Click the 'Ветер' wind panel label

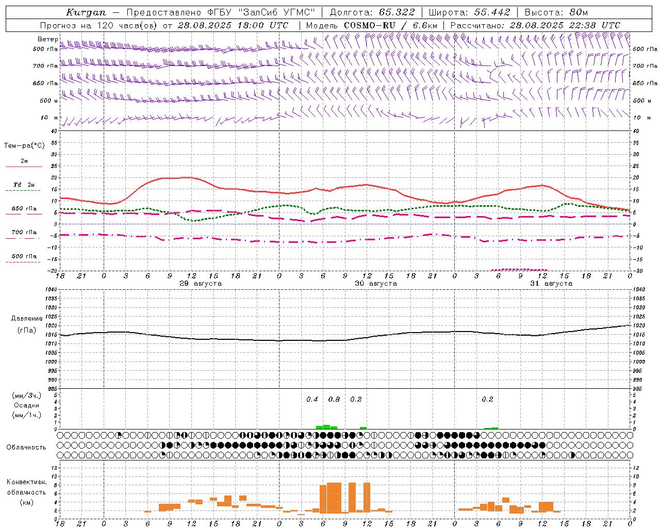coord(47,39)
